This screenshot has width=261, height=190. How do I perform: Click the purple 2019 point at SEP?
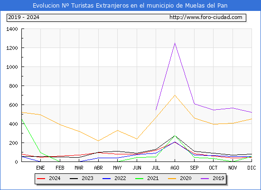tap(194, 104)
